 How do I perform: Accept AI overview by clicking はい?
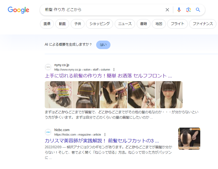[103, 45]
